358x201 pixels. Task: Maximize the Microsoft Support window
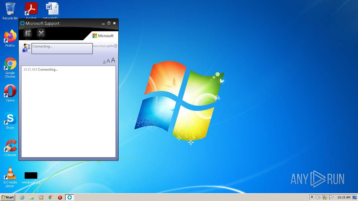109,23
